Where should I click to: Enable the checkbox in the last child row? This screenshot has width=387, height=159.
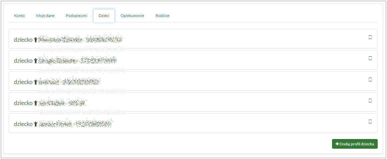[370, 122]
